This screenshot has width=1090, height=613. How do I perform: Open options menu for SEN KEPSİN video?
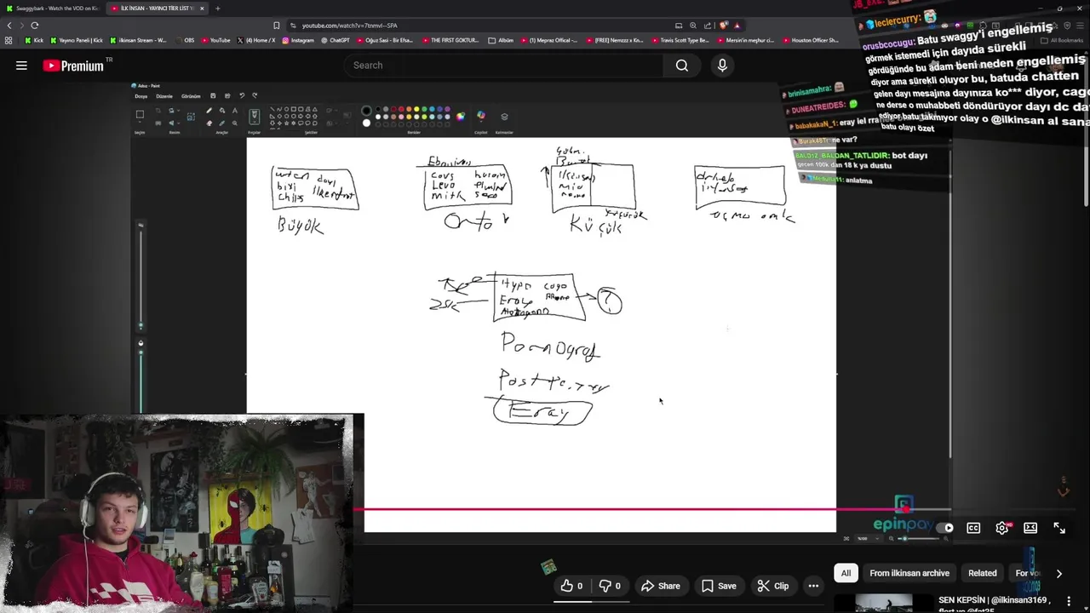[x=1069, y=601]
